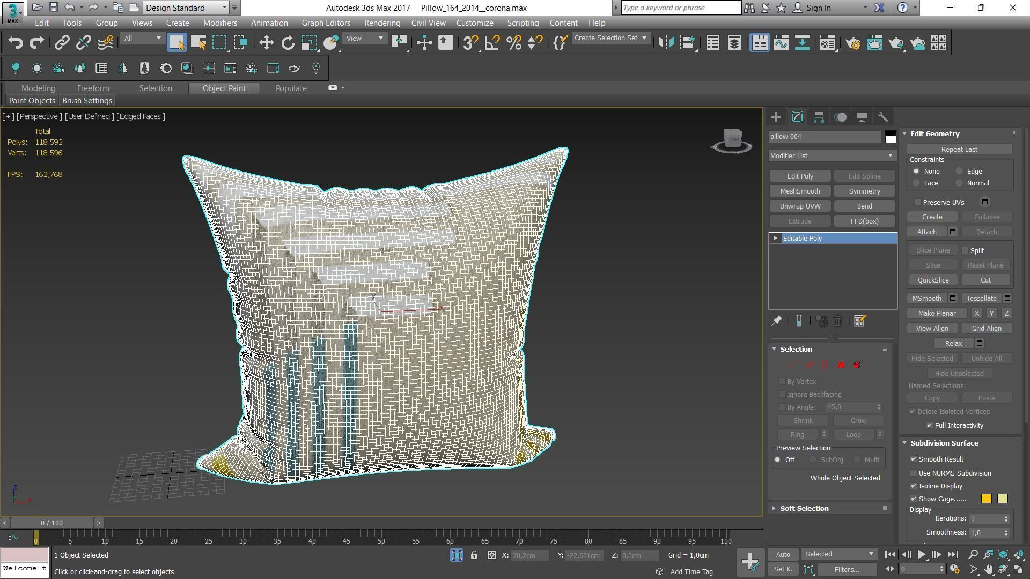
Task: Go to the start frame button
Action: click(x=889, y=555)
